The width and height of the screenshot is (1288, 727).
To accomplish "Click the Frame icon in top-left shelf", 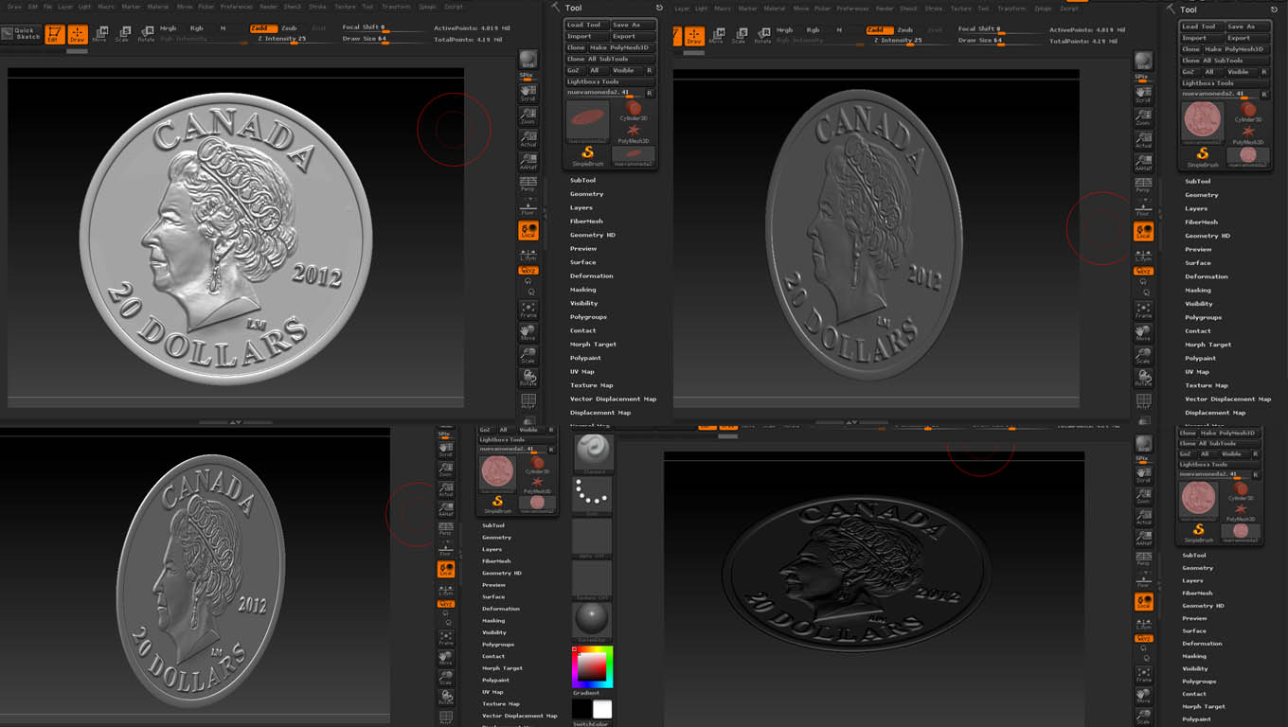I will pyautogui.click(x=528, y=310).
